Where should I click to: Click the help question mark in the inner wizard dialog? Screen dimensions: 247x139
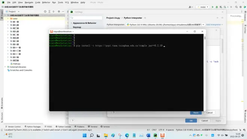coord(113,113)
